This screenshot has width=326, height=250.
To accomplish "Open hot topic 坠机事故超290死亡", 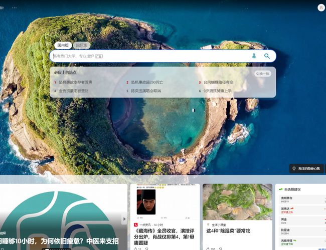I will coord(147,82).
